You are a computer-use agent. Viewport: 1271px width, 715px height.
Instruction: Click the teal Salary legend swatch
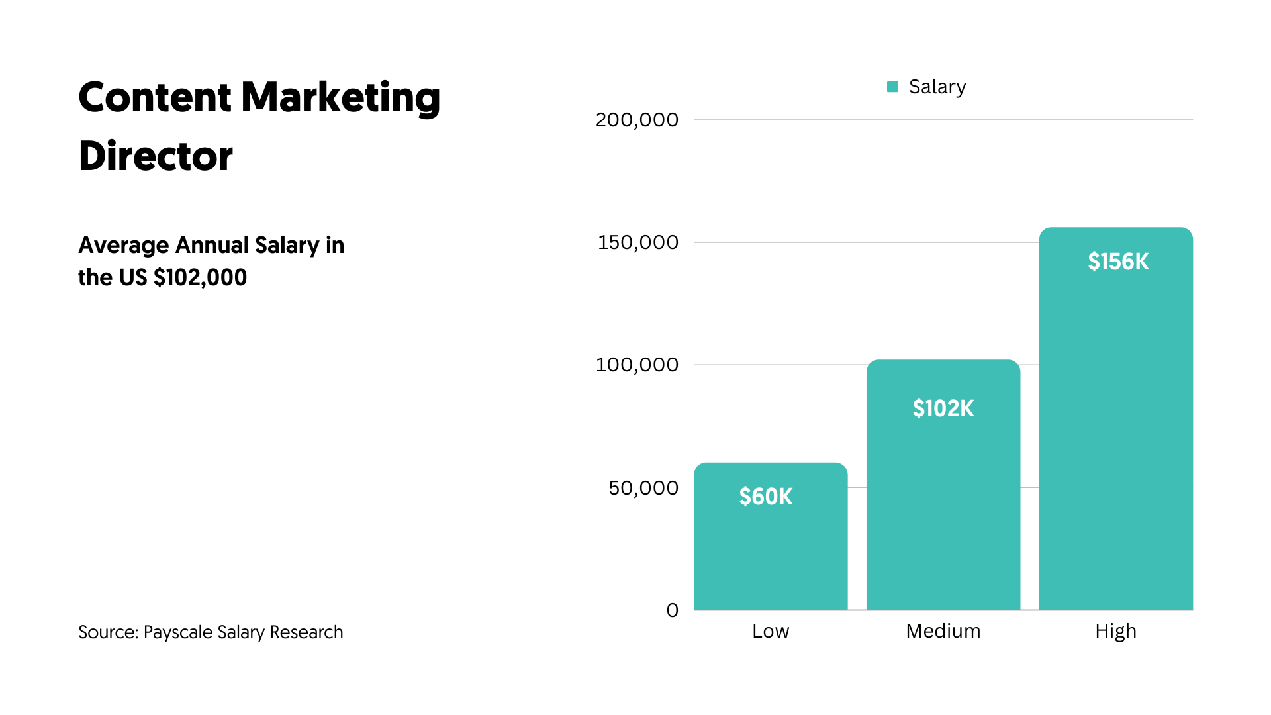[892, 87]
